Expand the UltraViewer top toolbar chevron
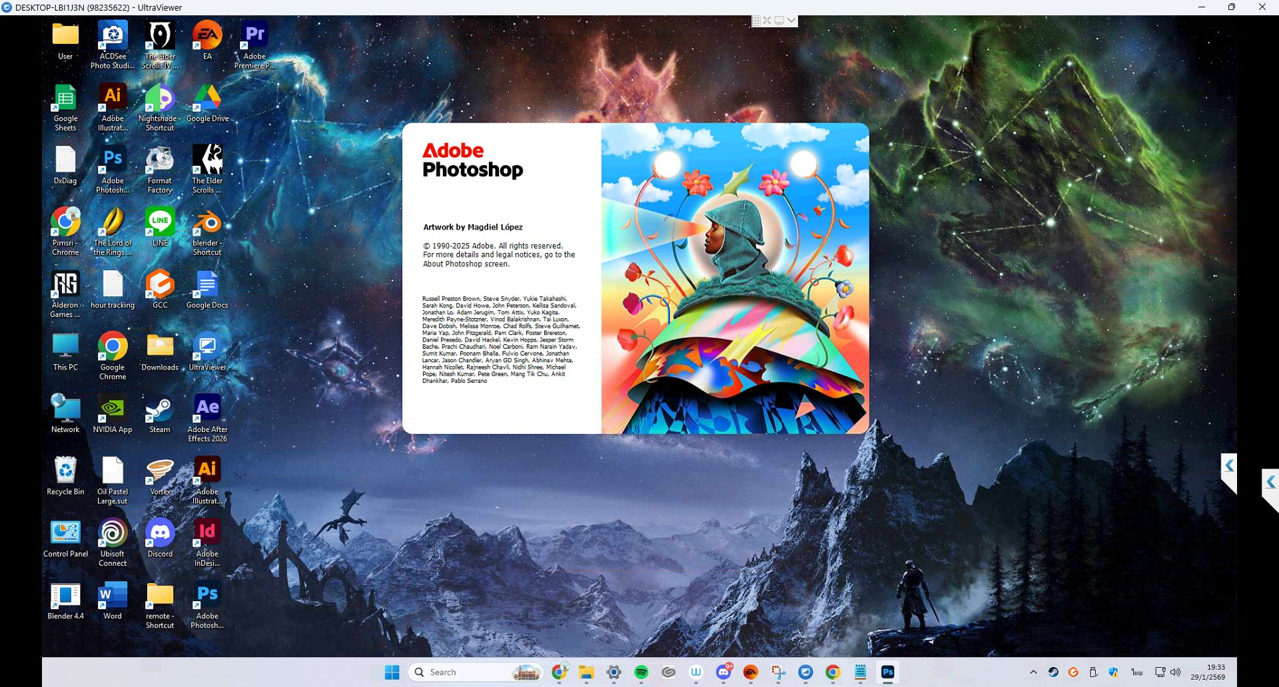Screen dimensions: 1279x687 tap(791, 21)
